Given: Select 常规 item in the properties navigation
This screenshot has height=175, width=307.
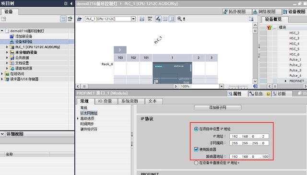Looking at the screenshot, I should [84, 108].
